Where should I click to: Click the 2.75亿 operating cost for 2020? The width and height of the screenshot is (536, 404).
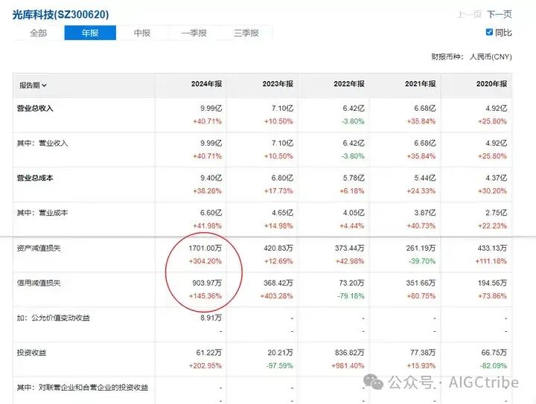(496, 213)
